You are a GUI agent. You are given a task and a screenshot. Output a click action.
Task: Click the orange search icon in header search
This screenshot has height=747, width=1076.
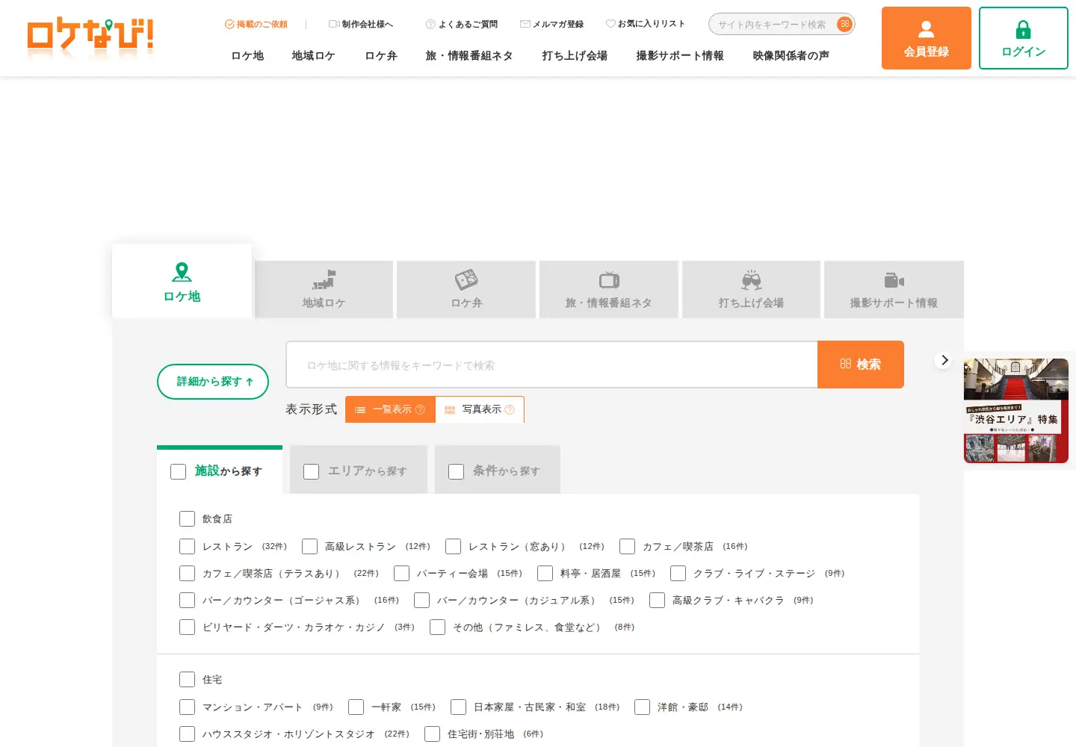pos(844,24)
